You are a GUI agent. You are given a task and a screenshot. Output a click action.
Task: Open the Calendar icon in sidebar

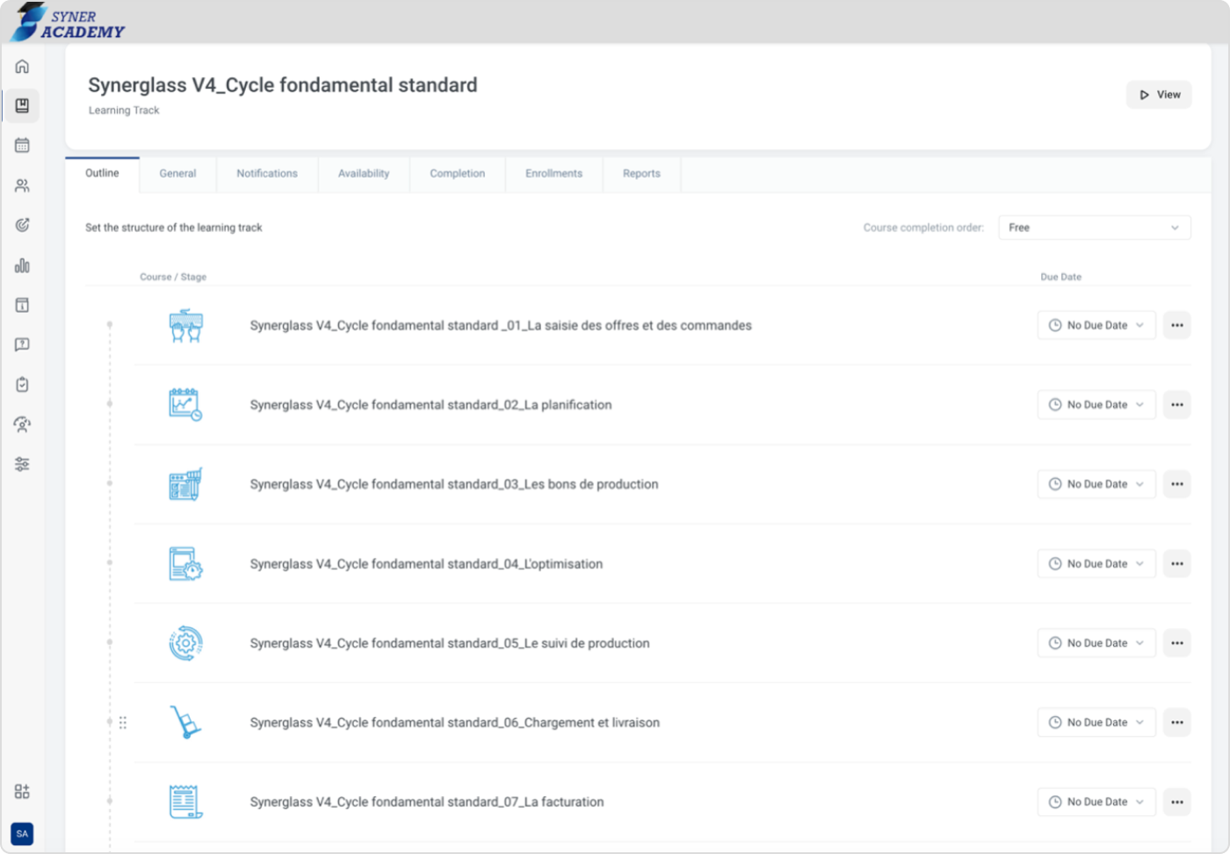pyautogui.click(x=22, y=146)
